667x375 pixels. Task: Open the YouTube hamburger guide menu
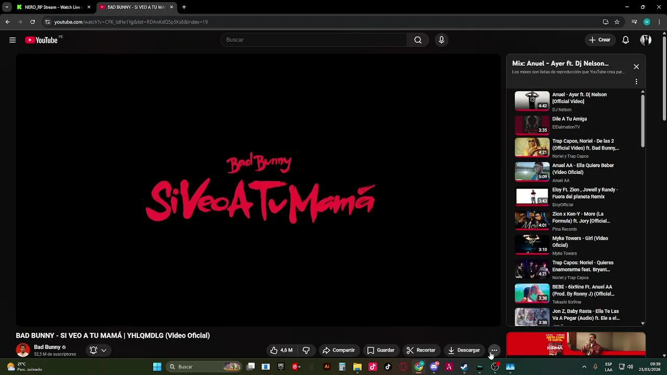pyautogui.click(x=13, y=40)
